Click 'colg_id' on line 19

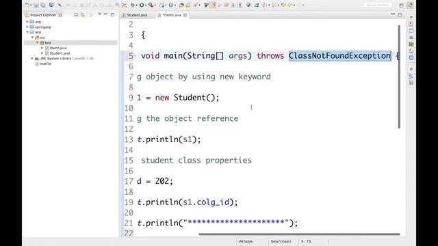[x=213, y=202]
